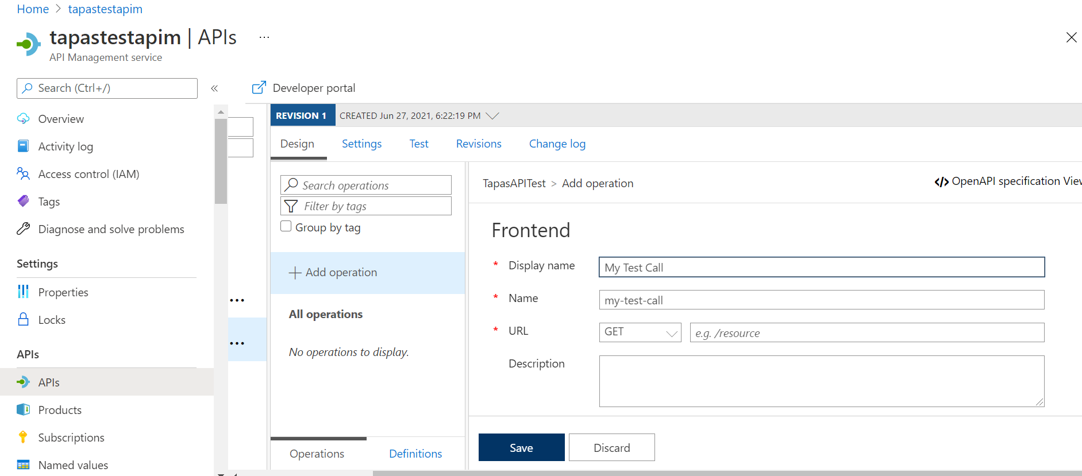The height and width of the screenshot is (476, 1082).
Task: Focus the Name field with my-test-call
Action: point(822,300)
